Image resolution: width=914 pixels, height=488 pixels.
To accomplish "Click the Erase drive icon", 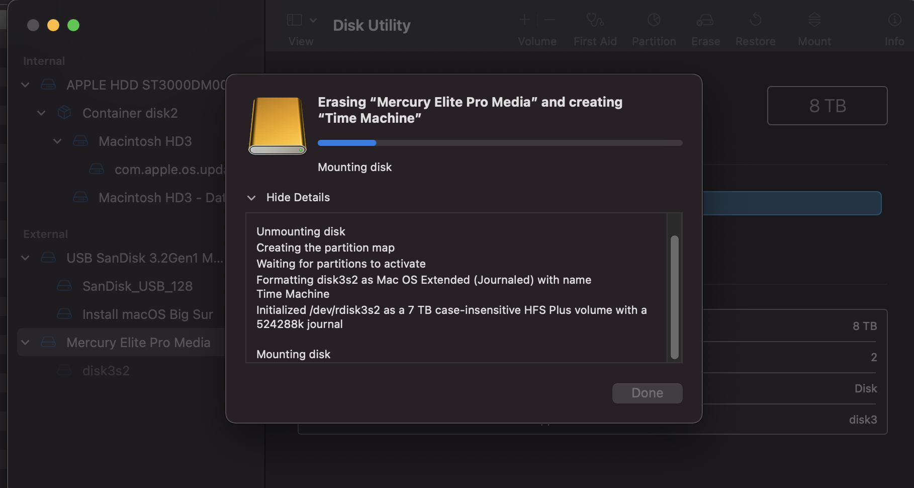I will 705,20.
